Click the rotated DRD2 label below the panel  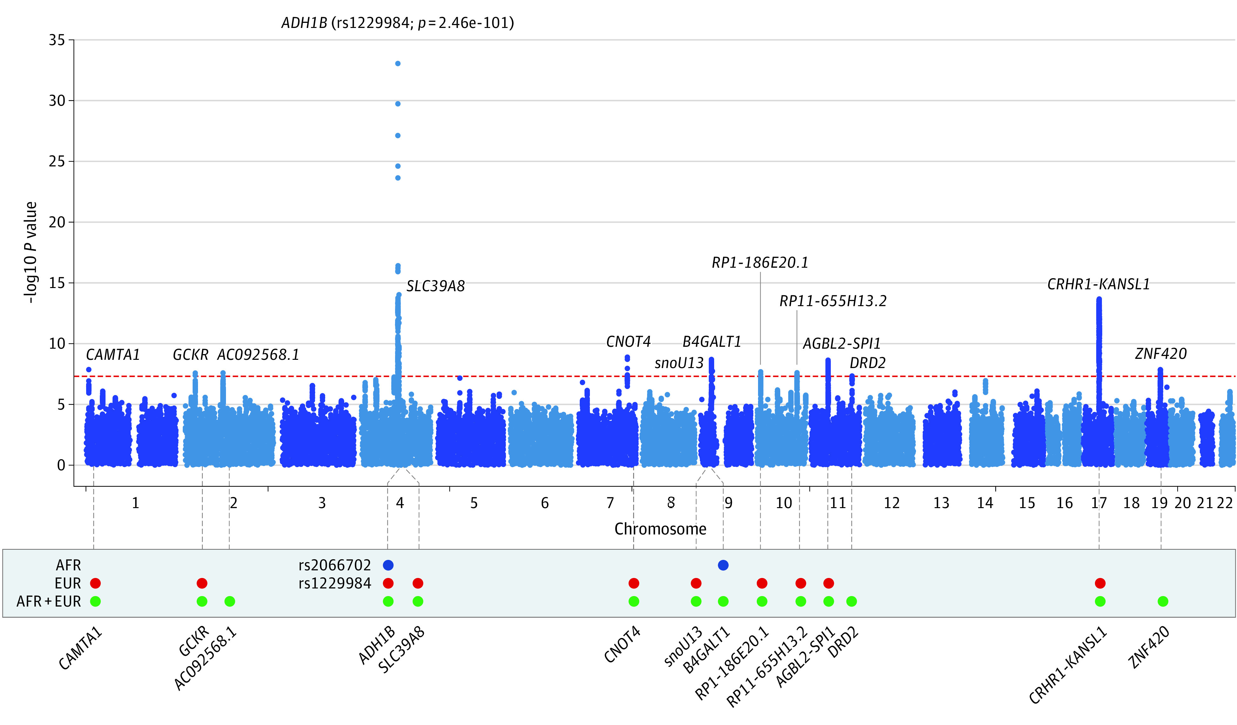click(x=843, y=642)
